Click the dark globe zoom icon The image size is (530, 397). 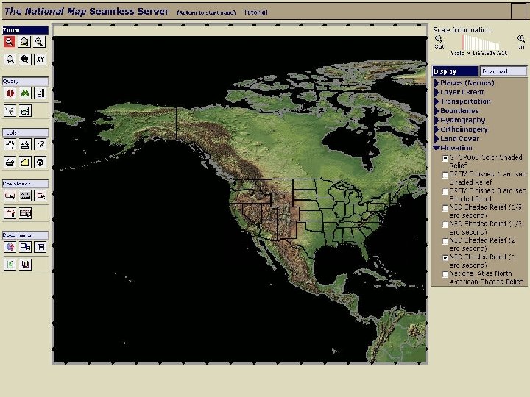[24, 60]
